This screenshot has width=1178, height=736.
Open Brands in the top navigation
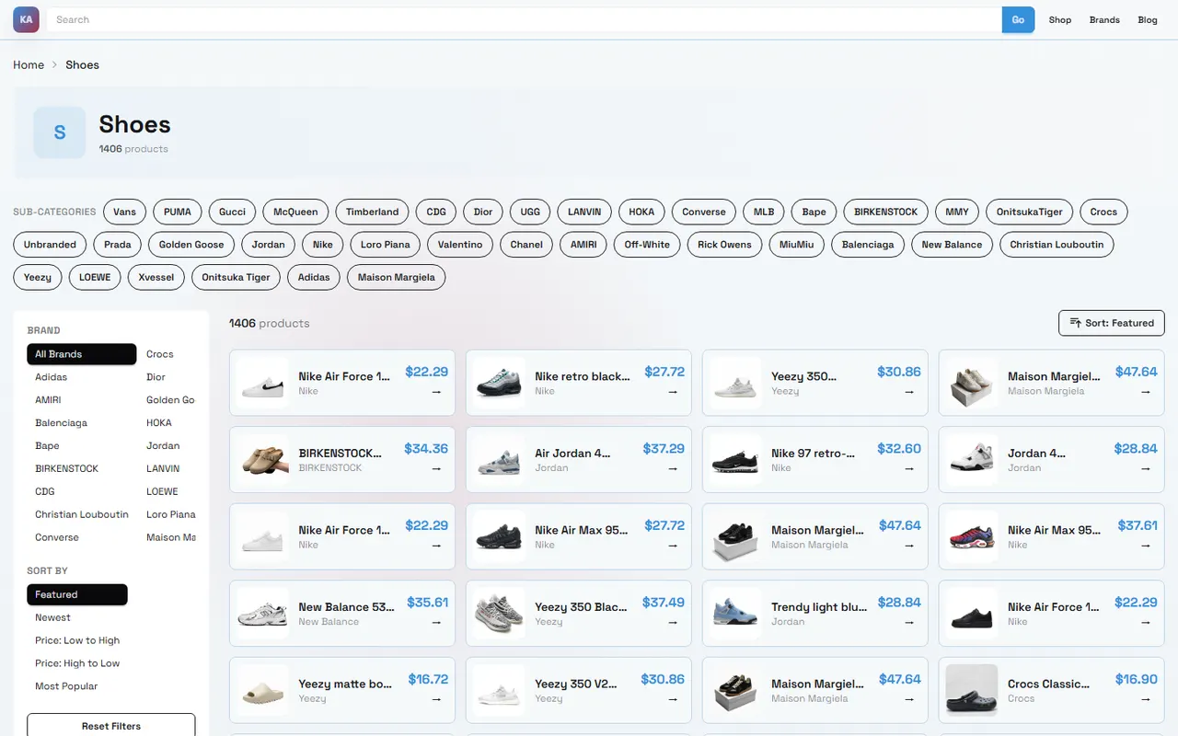pyautogui.click(x=1104, y=19)
